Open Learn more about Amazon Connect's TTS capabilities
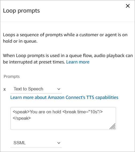Viewport: 135px width, 152px height. pos(64,97)
